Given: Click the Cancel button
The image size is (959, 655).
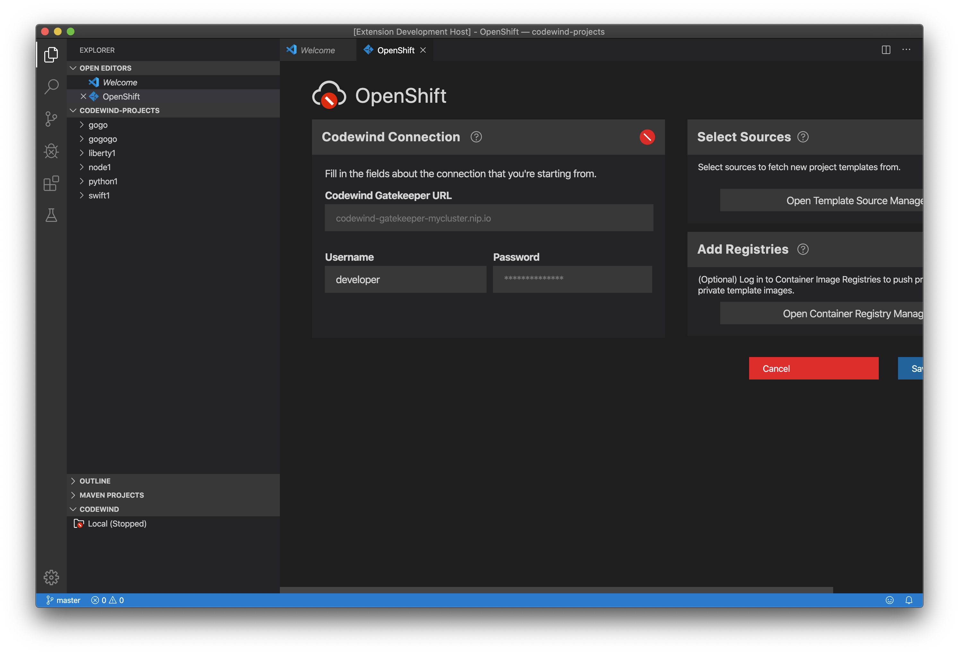Looking at the screenshot, I should pyautogui.click(x=813, y=368).
